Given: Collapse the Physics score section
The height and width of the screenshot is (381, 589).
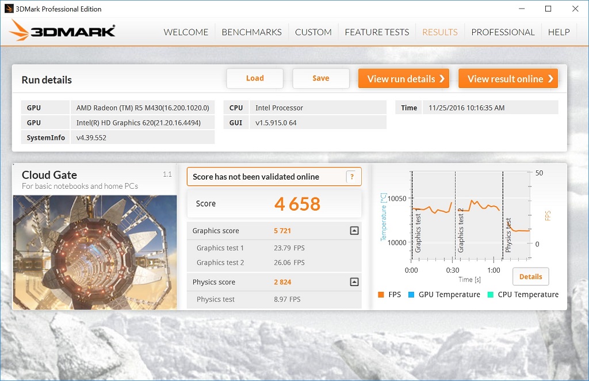Looking at the screenshot, I should (354, 282).
